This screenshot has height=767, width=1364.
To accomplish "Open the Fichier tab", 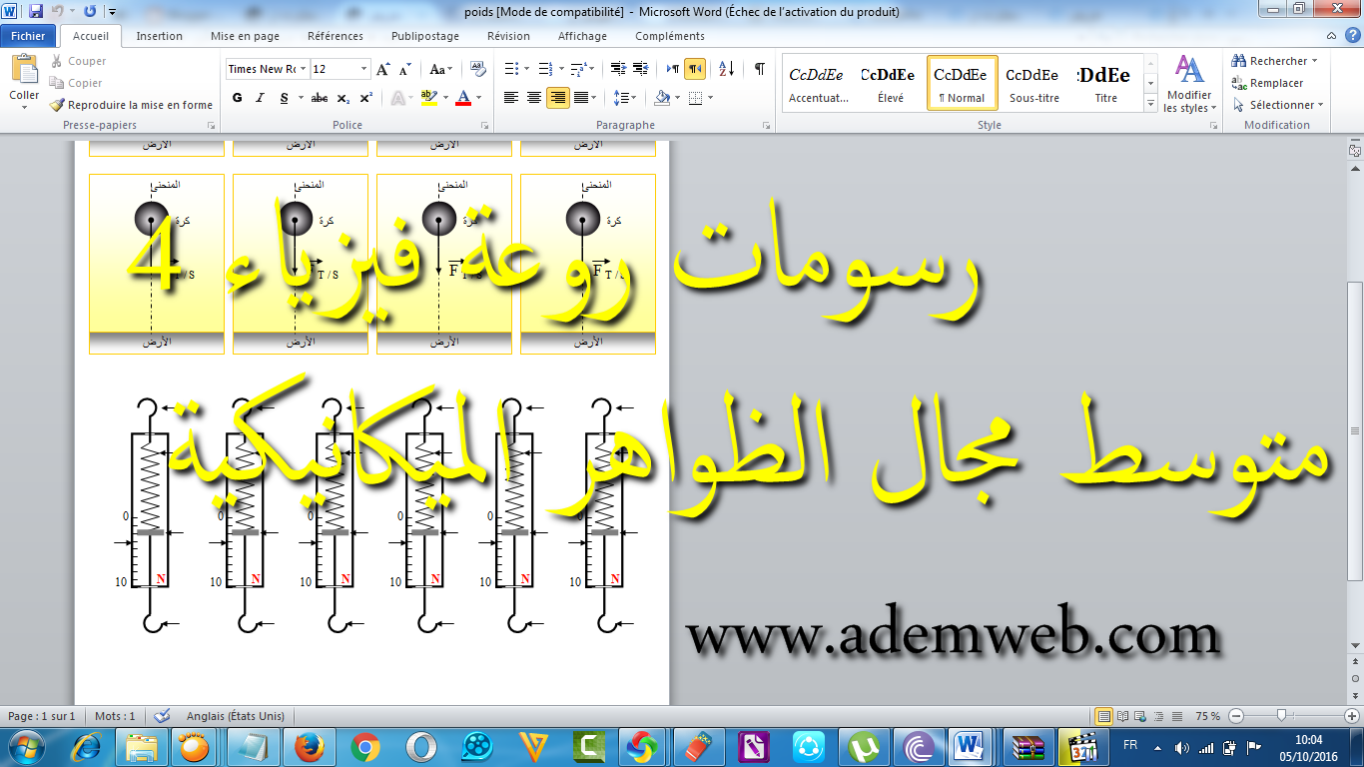I will click(29, 36).
